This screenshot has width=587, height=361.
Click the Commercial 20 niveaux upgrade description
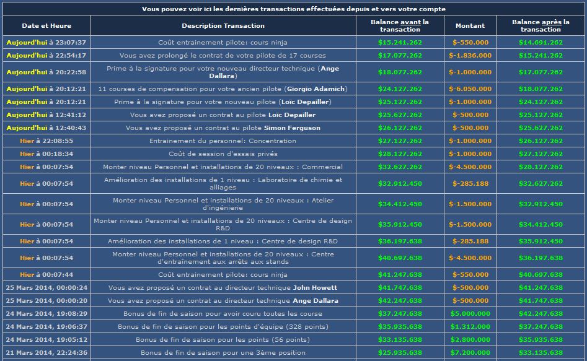[223, 167]
